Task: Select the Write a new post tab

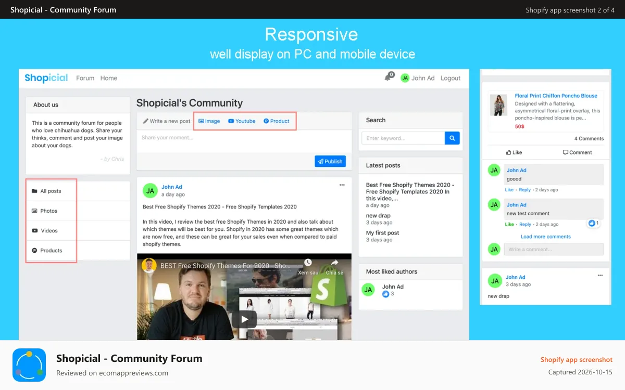Action: [x=167, y=121]
